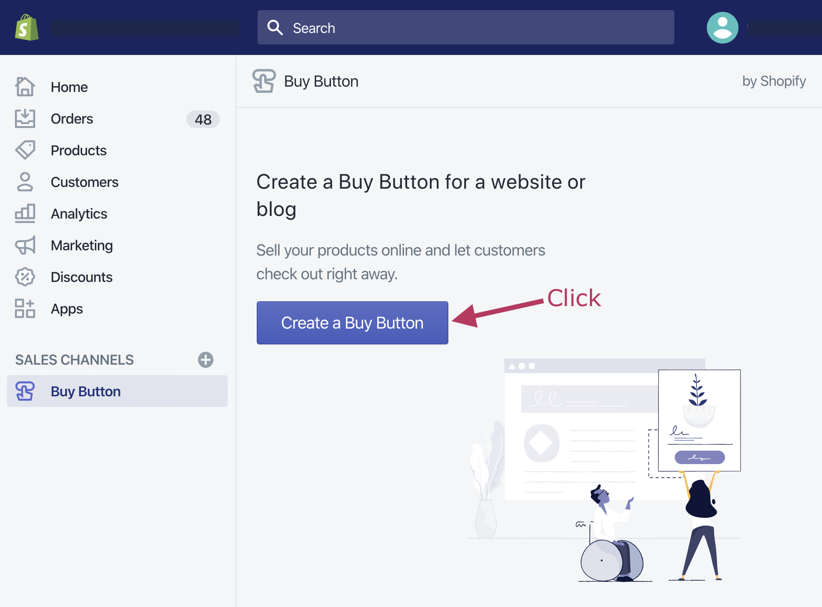Select the Buy Button sales channel
The image size is (822, 607).
[117, 391]
